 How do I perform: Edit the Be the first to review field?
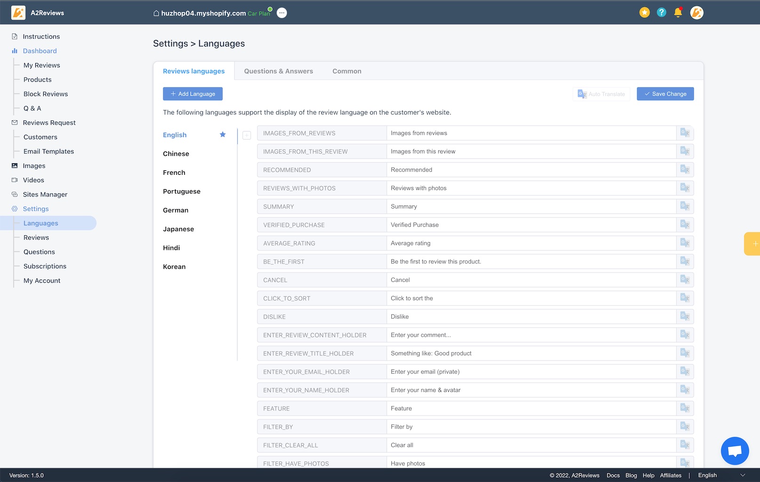tap(531, 262)
